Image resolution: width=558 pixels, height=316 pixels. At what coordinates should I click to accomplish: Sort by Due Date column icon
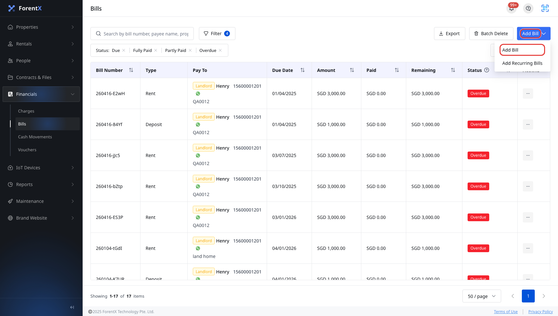[x=303, y=70]
